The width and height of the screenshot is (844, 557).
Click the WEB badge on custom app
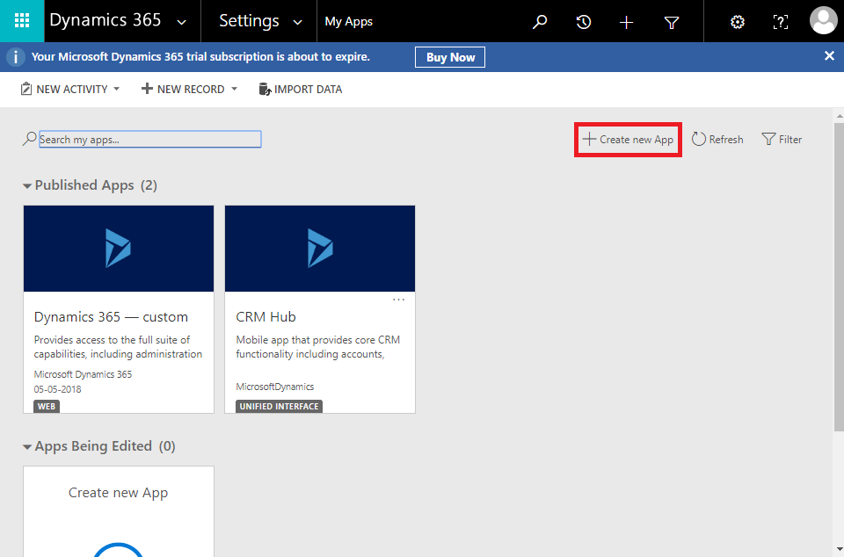pyautogui.click(x=47, y=407)
